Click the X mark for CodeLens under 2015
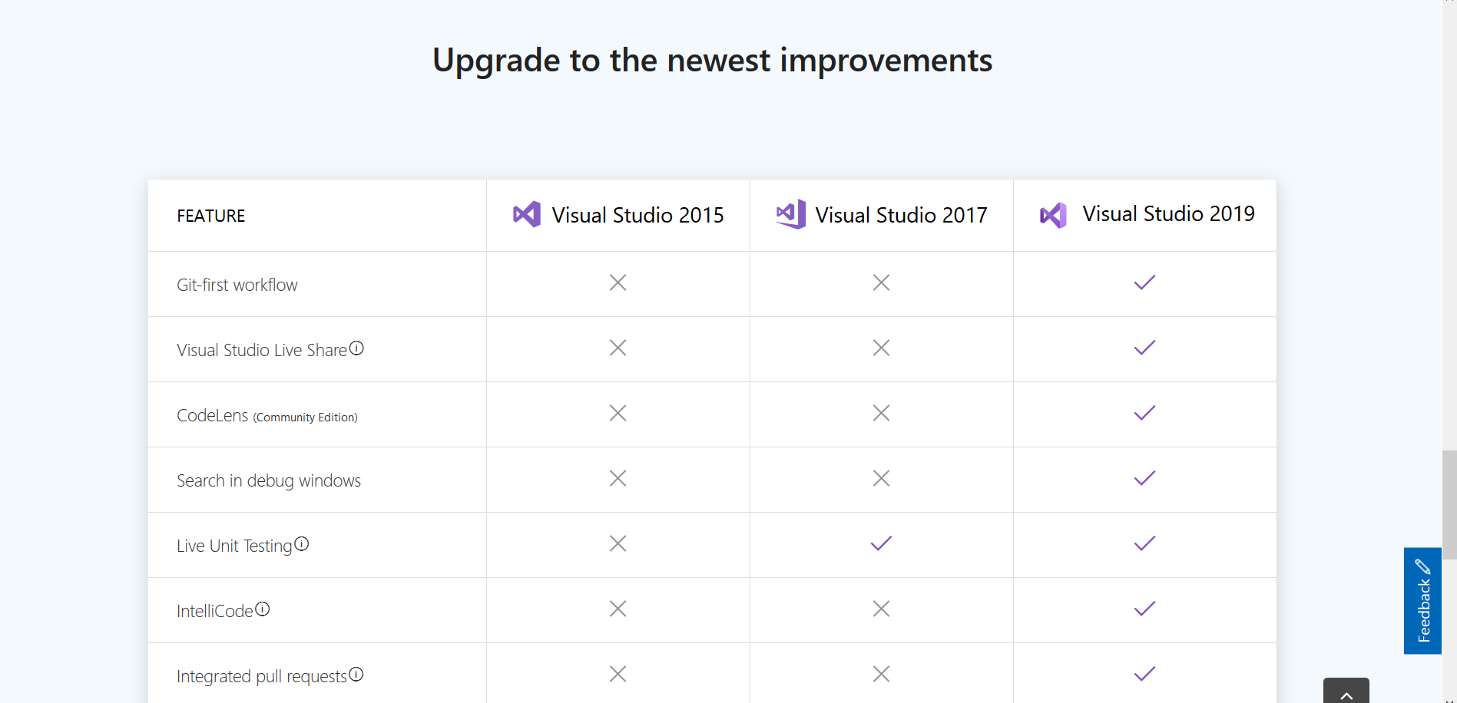 [618, 413]
